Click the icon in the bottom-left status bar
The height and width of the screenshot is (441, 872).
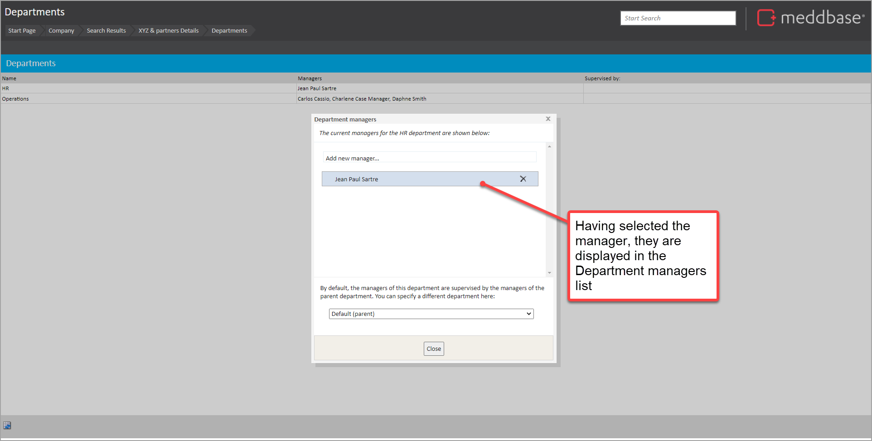pyautogui.click(x=7, y=425)
